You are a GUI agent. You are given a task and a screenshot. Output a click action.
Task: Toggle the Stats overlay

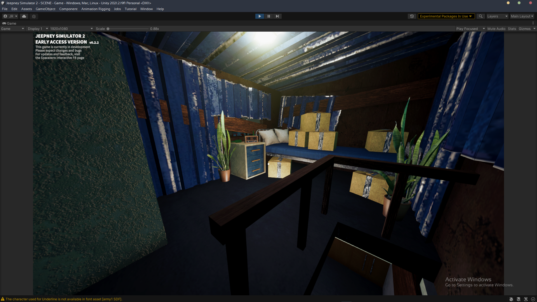[x=512, y=29]
